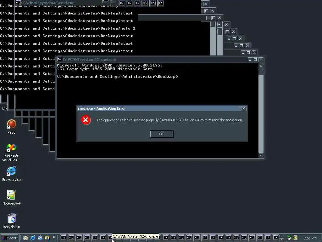
Task: Launch Outlook Express from quick launch
Action: tap(40, 238)
